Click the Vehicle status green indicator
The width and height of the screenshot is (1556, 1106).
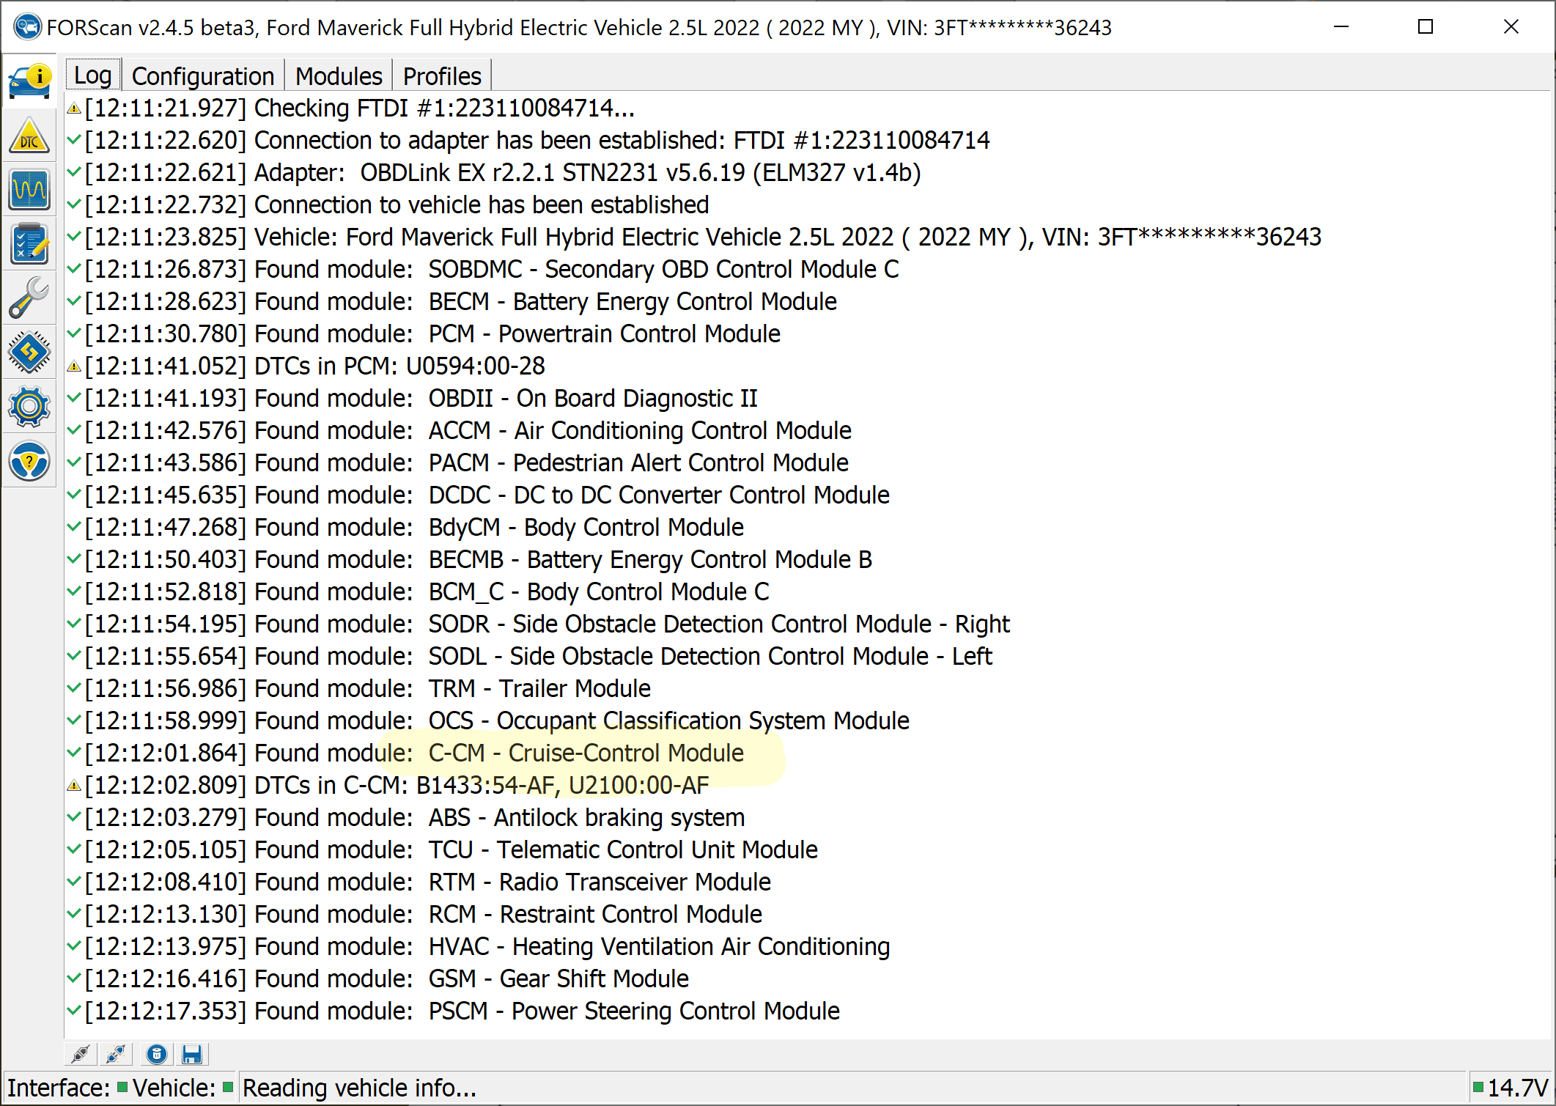click(228, 1088)
